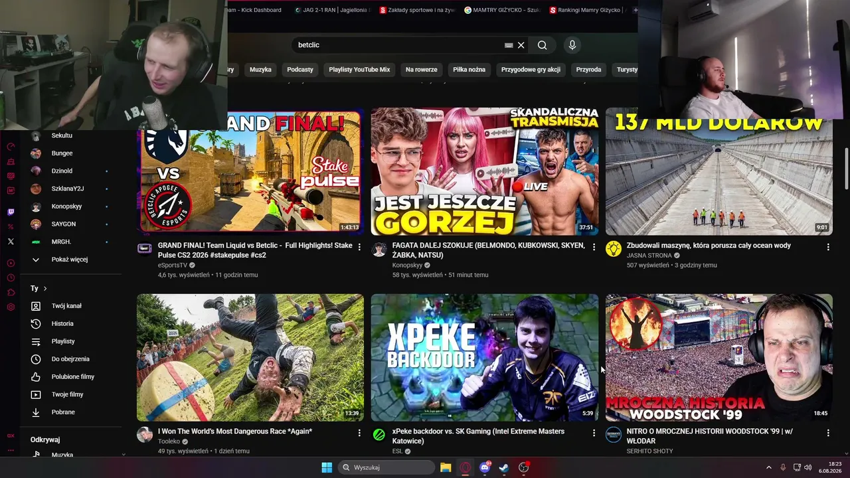Select the Podcasty filter chip
Viewport: 850px width, 478px height.
point(300,70)
